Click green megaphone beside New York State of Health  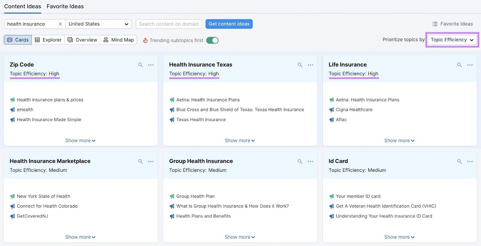[x=12, y=196]
